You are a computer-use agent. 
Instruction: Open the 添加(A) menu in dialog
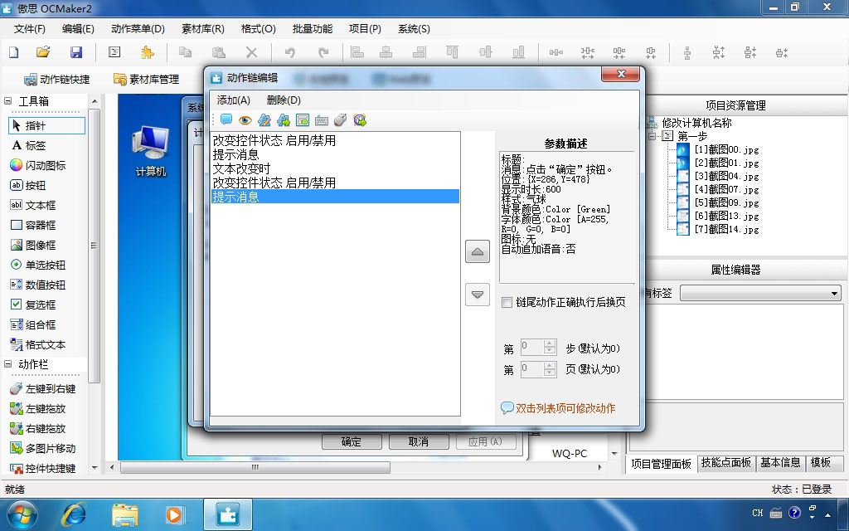pos(233,100)
